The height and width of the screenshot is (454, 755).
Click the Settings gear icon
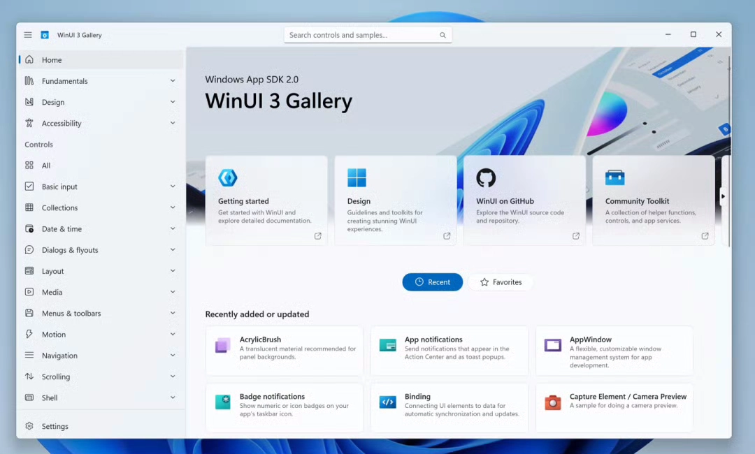pyautogui.click(x=29, y=426)
